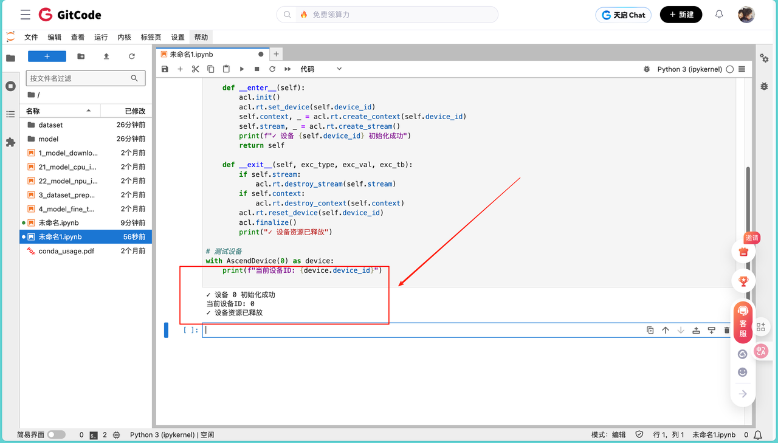Image resolution: width=778 pixels, height=443 pixels.
Task: Interrupt the kernel with stop icon
Action: [x=257, y=69]
